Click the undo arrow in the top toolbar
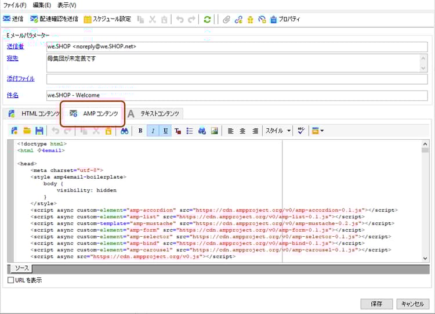The width and height of the screenshot is (435, 314). [x=180, y=19]
